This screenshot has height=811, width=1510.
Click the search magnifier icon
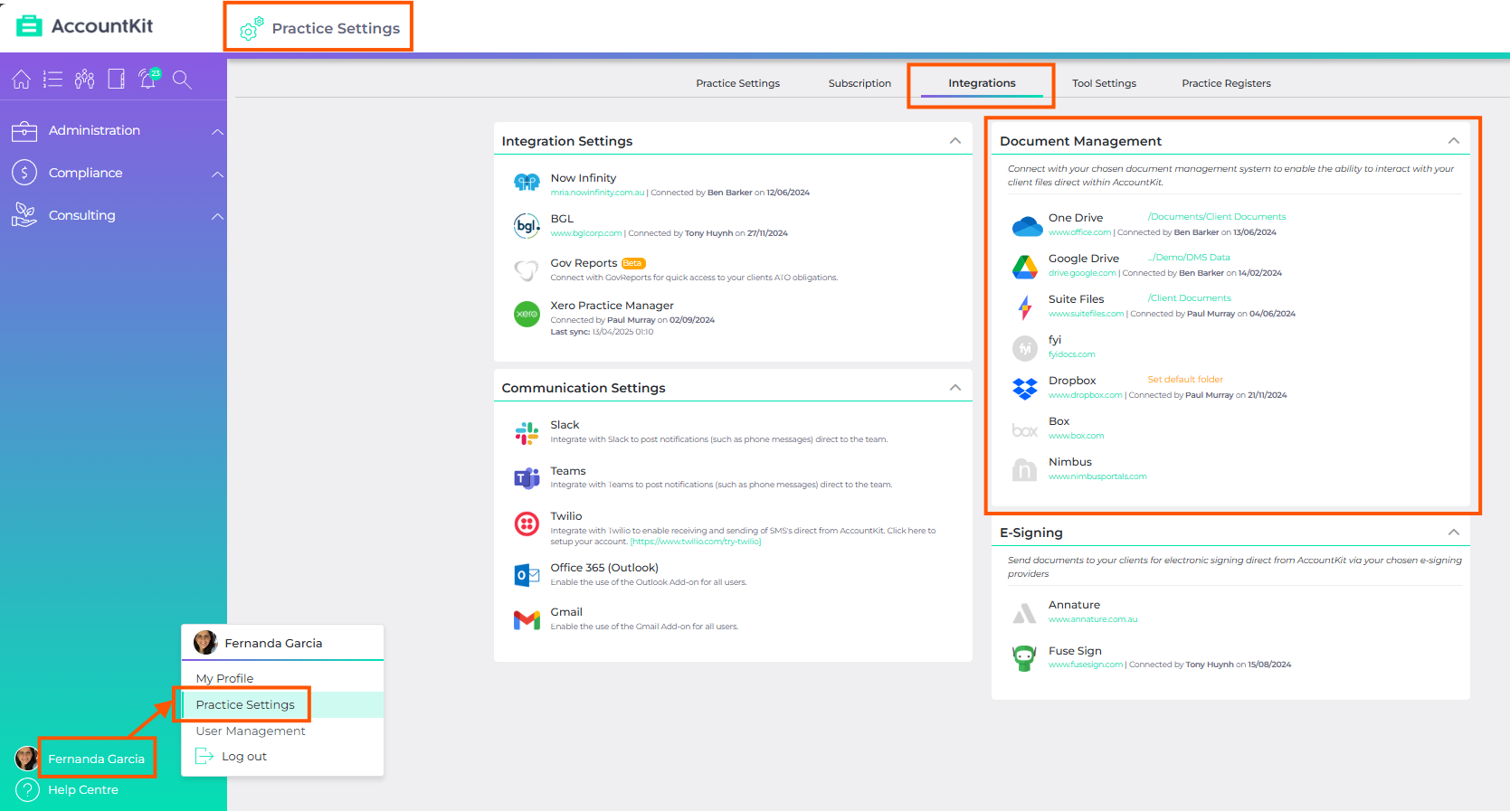tap(182, 80)
